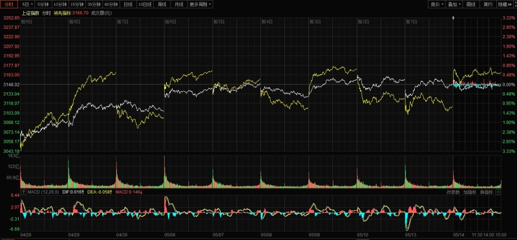Select the 周线 weekly chart tab
The image size is (517, 240).
point(162,5)
